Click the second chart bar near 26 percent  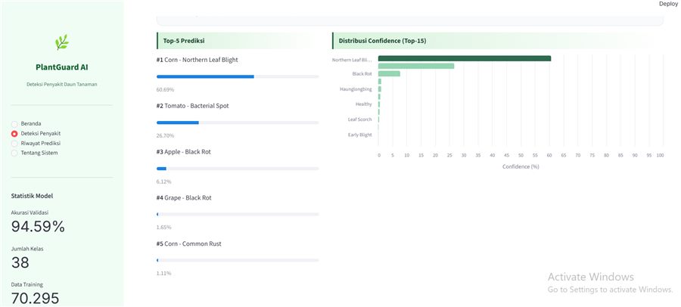pyautogui.click(x=416, y=66)
